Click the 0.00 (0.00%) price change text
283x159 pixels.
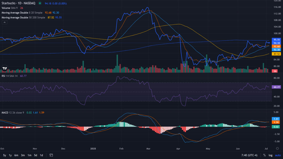pyautogui.click(x=59, y=3)
